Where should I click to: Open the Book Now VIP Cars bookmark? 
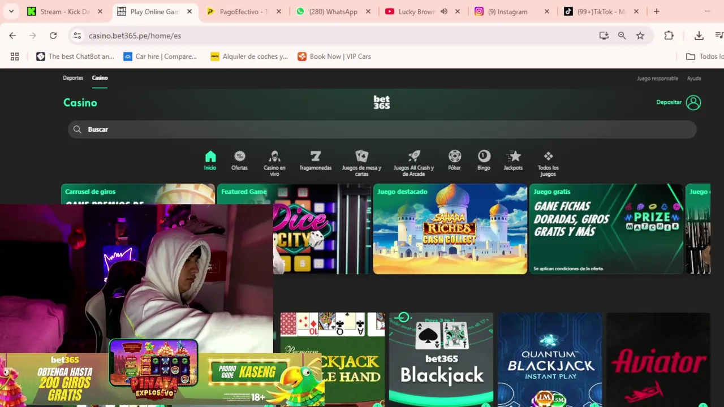(x=334, y=57)
